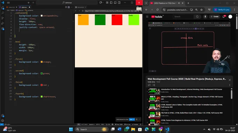Open Windows Start menu on taskbar
The width and height of the screenshot is (238, 133).
pos(71,130)
